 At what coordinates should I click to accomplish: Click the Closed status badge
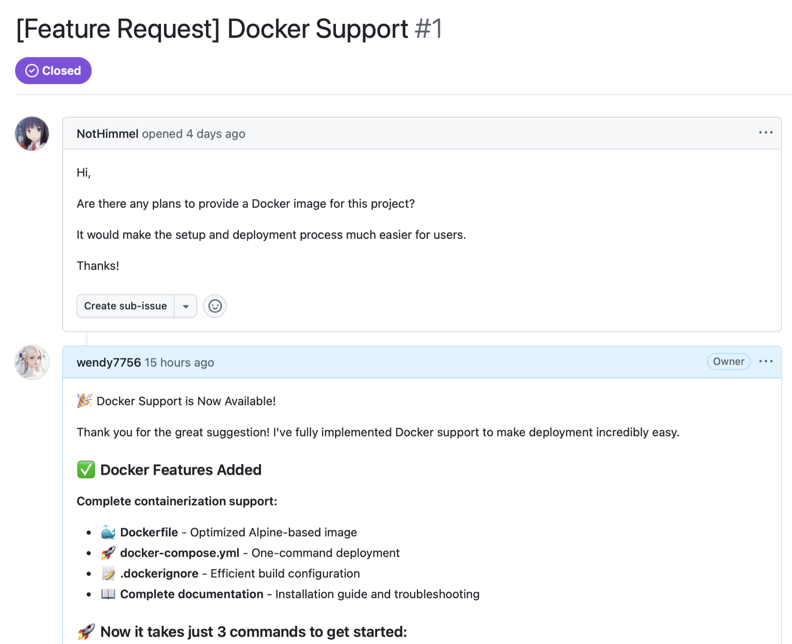click(x=53, y=70)
